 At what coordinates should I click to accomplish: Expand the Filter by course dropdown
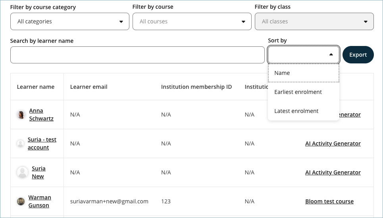pos(192,21)
